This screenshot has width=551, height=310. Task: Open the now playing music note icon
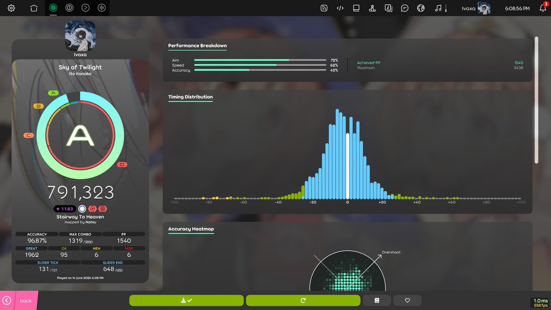click(x=438, y=8)
